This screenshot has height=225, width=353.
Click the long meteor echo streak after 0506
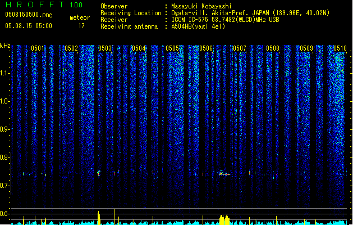coord(224,174)
